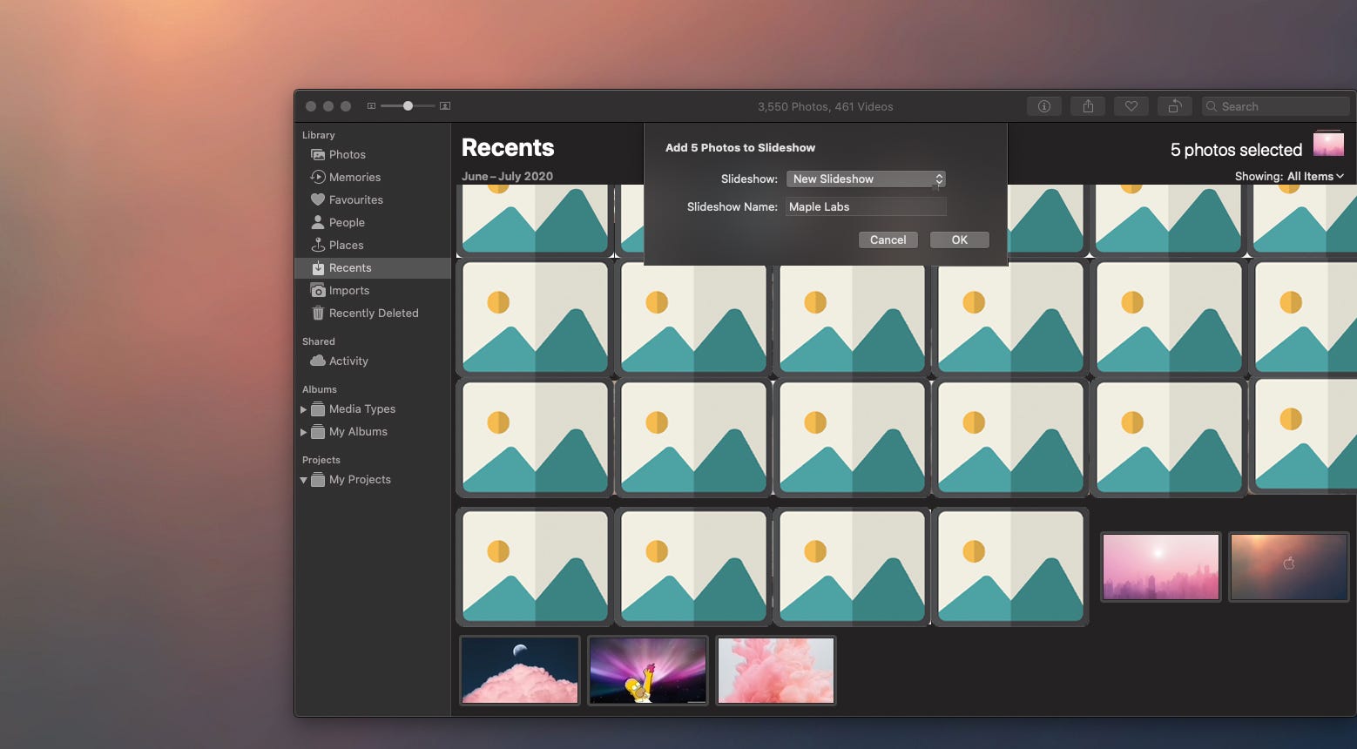Click the Places pin icon
Viewport: 1357px width, 749px height.
pos(318,245)
